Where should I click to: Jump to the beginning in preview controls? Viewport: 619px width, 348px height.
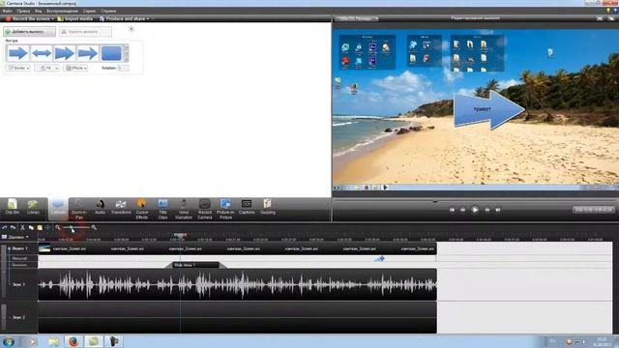click(x=452, y=210)
